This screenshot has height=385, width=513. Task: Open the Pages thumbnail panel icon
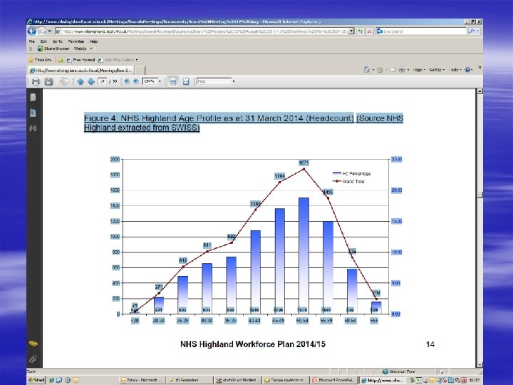[33, 97]
